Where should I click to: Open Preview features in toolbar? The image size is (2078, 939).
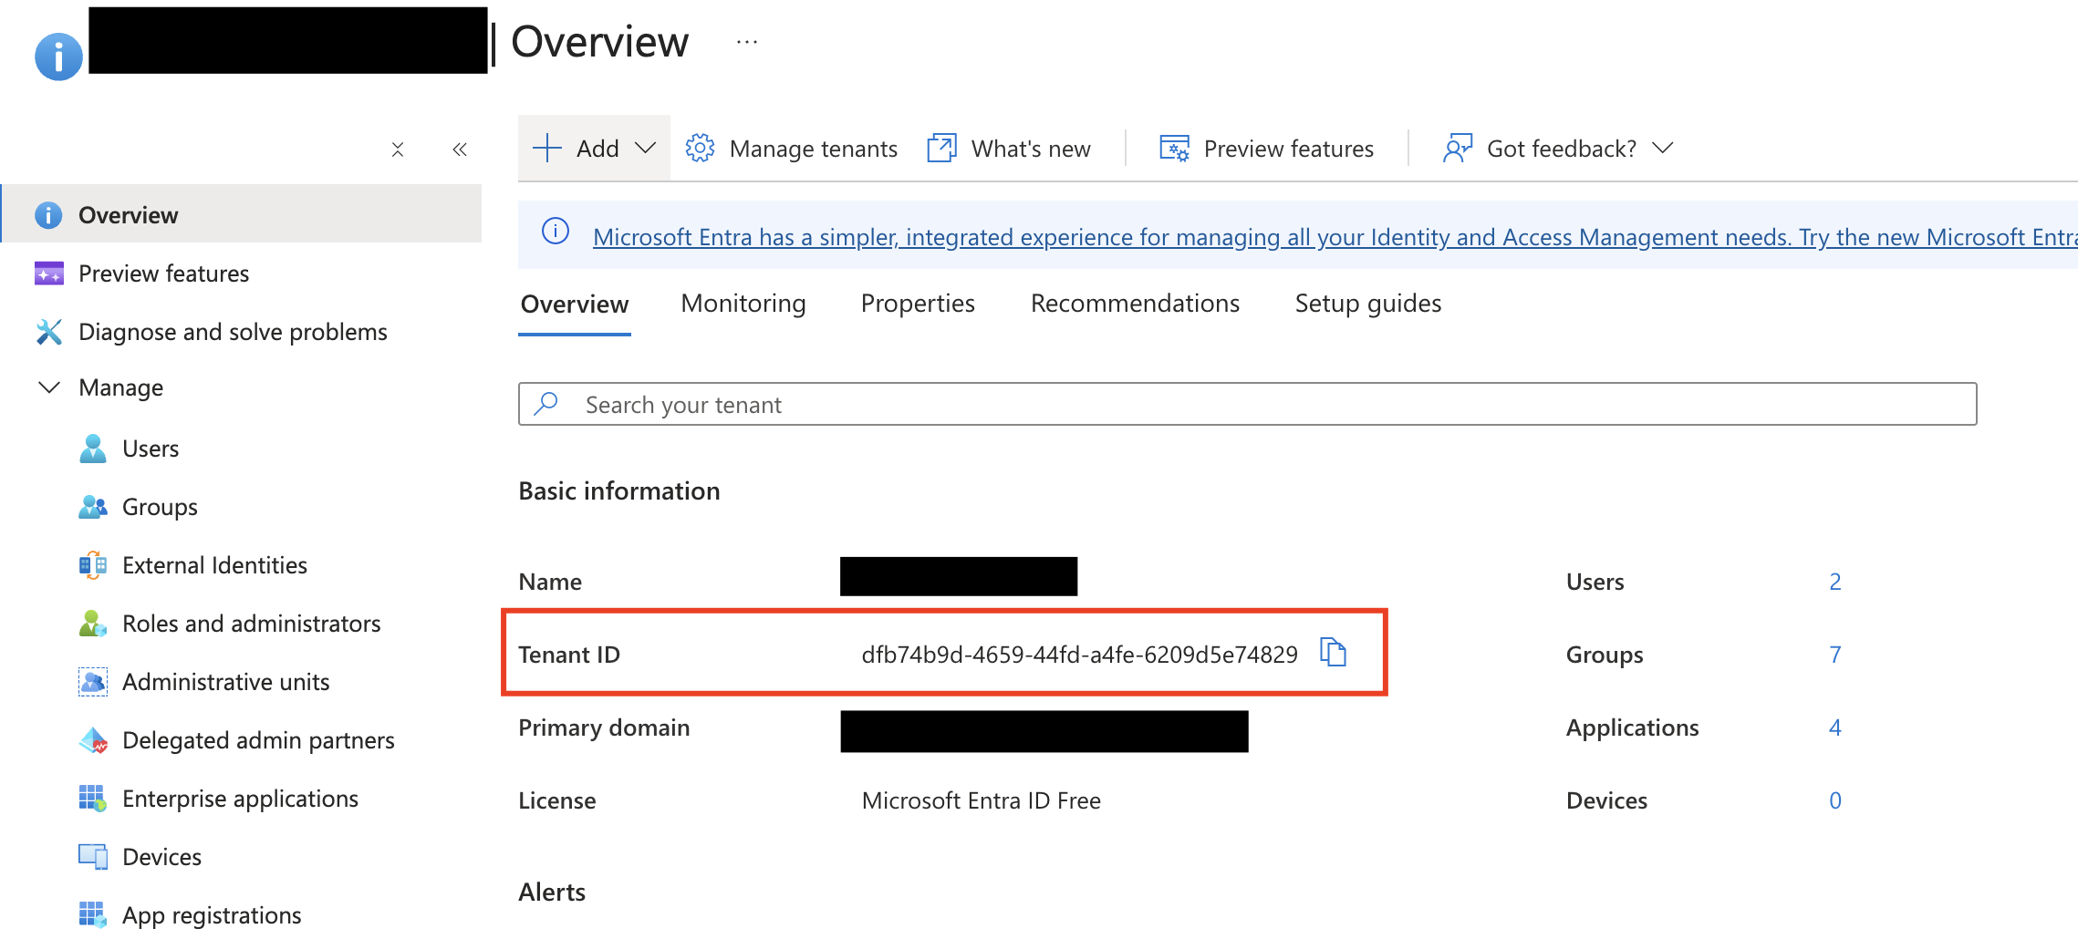(x=1288, y=149)
